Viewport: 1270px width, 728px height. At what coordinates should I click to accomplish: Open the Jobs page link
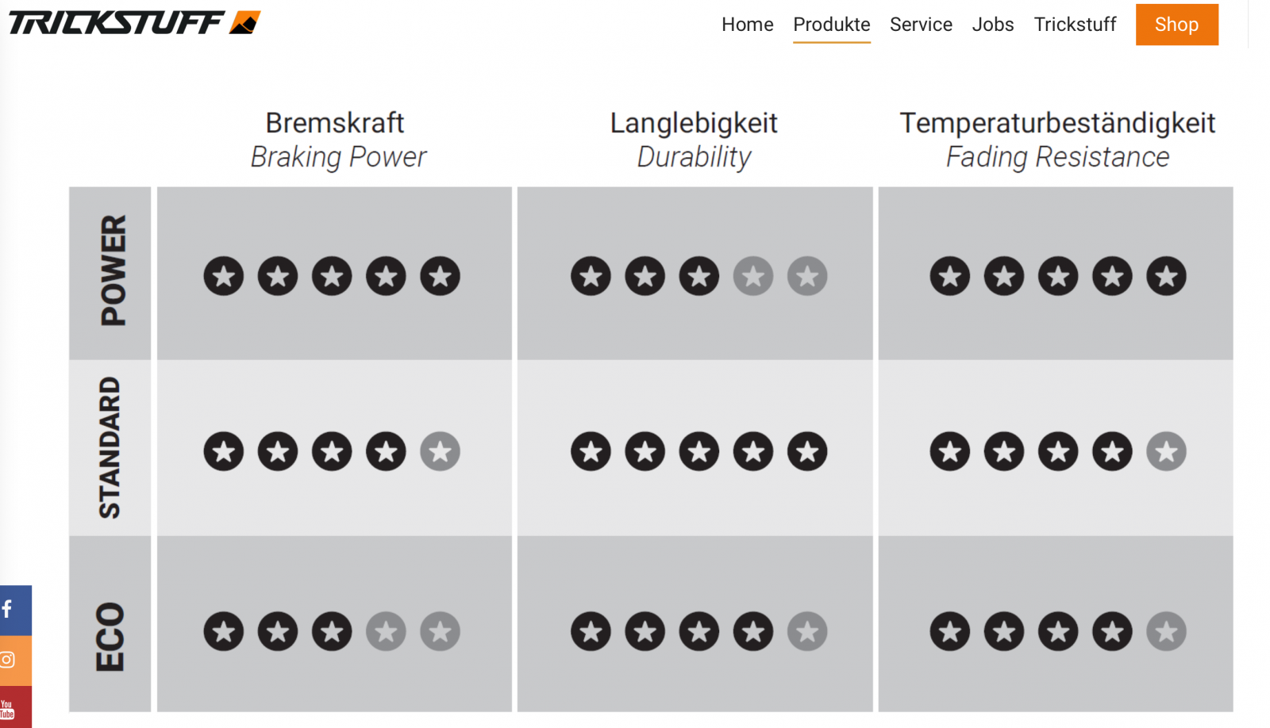tap(992, 25)
